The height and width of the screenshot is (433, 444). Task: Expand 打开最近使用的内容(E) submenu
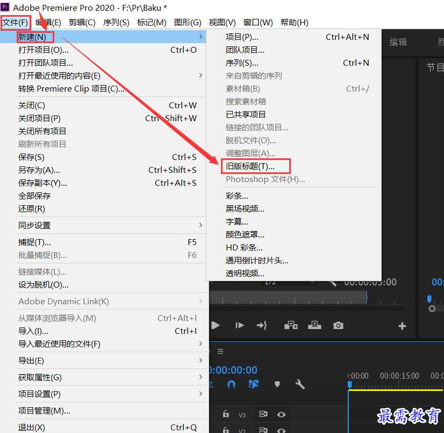[200, 75]
